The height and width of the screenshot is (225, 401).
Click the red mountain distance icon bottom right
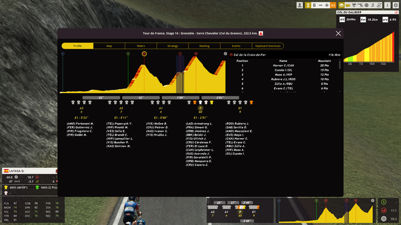[383, 211]
